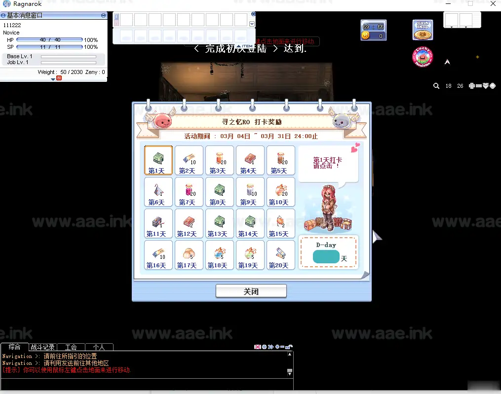Open first top-right slot dropdown arrow
The height and width of the screenshot is (394, 501).
click(452, 27)
